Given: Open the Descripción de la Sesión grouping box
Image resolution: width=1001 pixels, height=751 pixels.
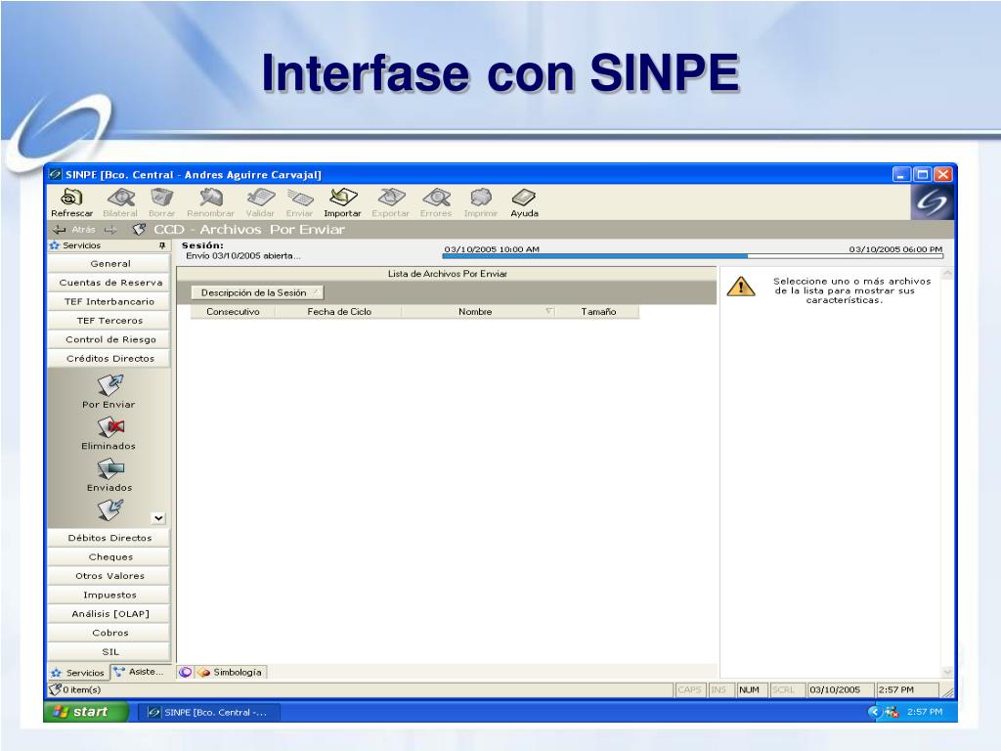Looking at the screenshot, I should tap(258, 292).
